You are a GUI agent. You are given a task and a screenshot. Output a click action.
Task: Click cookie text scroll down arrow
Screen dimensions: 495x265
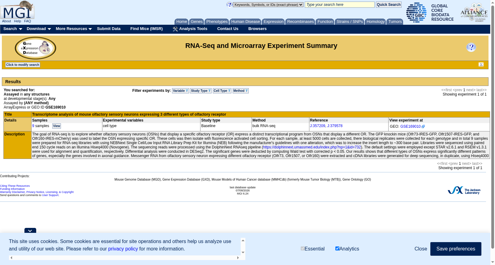pos(243,252)
